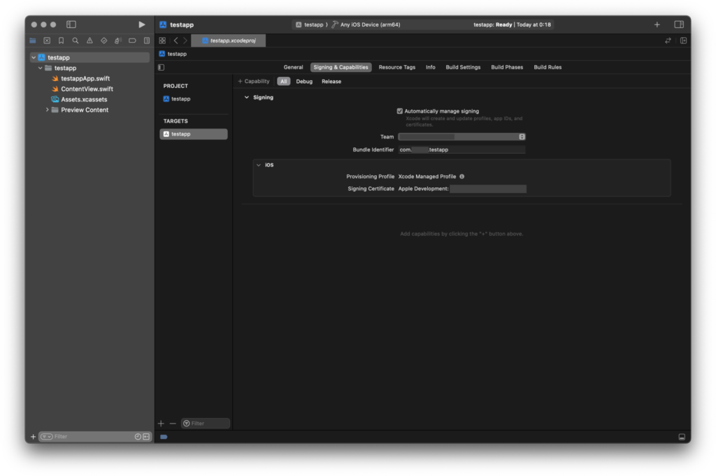
Task: Add a capability with + Capability
Action: pyautogui.click(x=254, y=81)
